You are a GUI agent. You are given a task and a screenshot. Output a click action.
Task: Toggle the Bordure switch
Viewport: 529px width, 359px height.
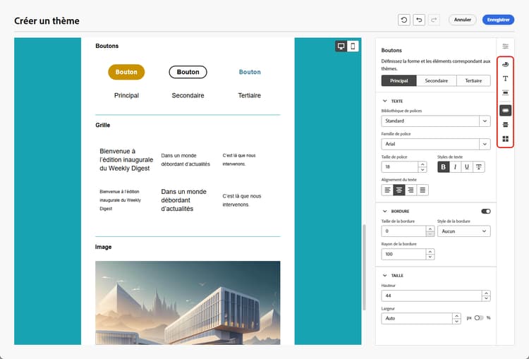[x=486, y=211]
